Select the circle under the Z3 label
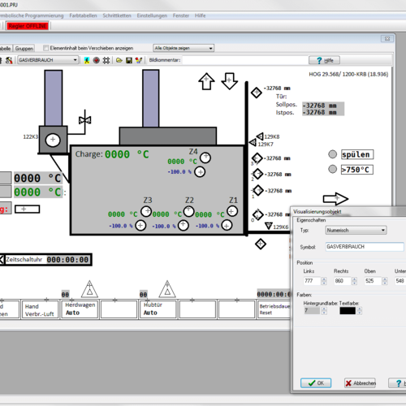406x406 pixels. click(x=146, y=211)
